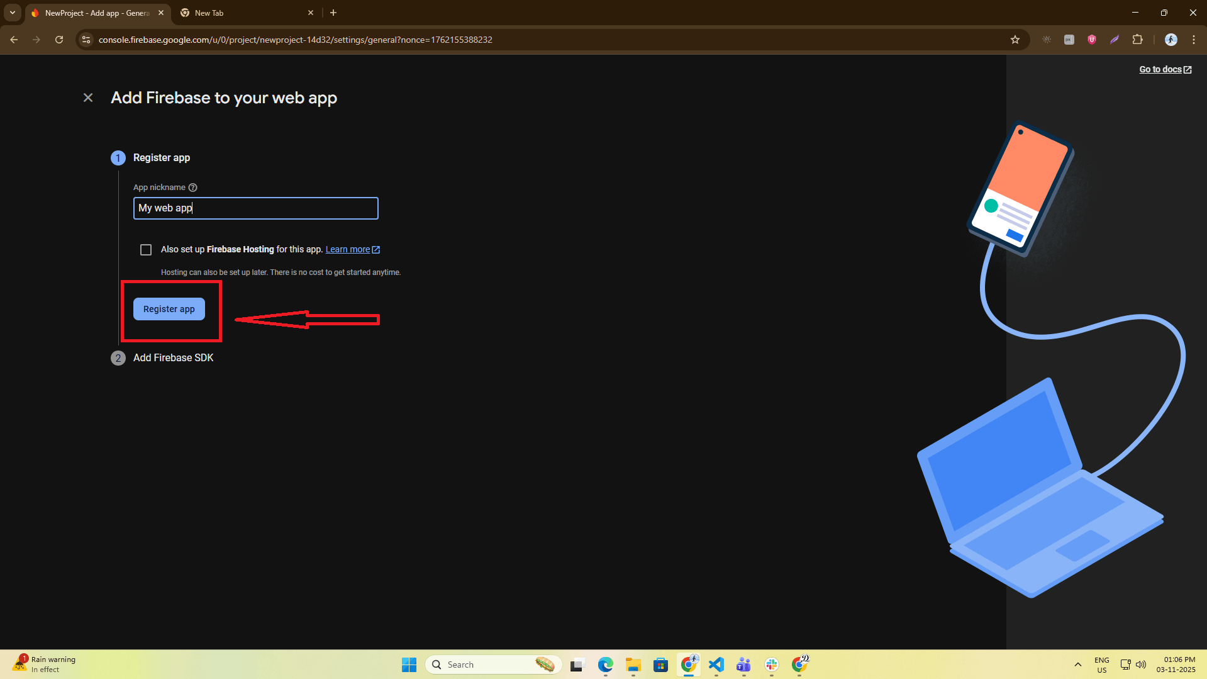Open a new browser tab with plus
The image size is (1207, 679).
pos(333,13)
